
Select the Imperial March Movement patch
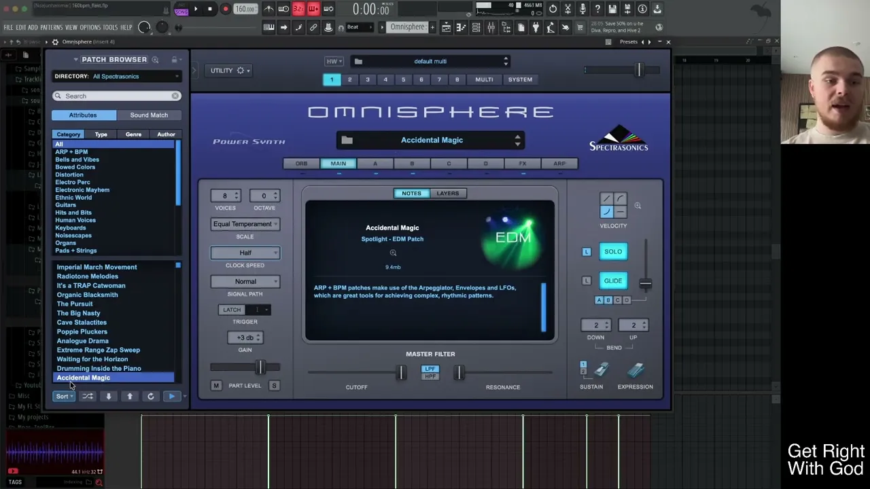97,267
